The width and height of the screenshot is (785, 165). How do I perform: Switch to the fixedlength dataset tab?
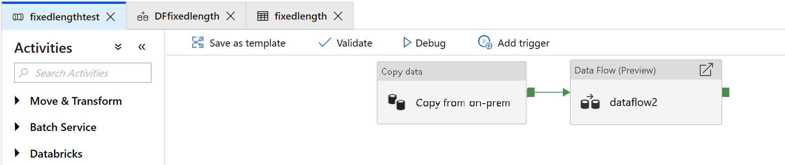300,16
